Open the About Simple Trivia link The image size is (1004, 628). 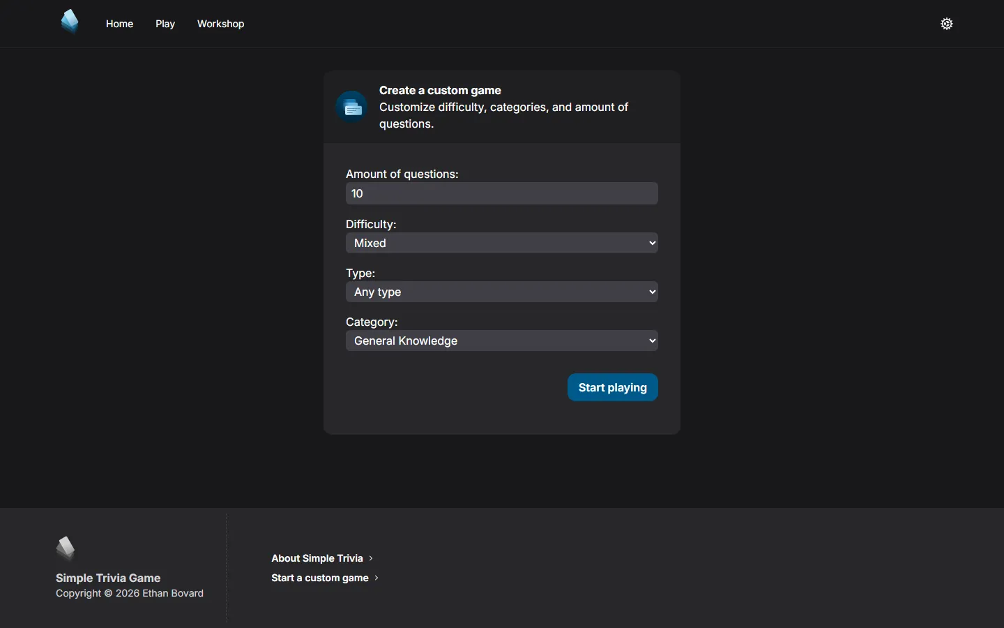click(322, 558)
